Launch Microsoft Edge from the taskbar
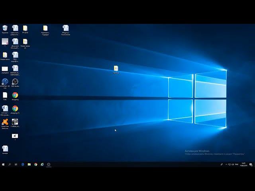Image resolution: width=255 pixels, height=191 pixels. [23, 164]
